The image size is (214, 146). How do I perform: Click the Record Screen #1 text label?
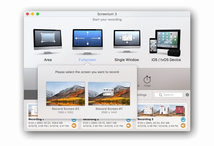coord(109,109)
